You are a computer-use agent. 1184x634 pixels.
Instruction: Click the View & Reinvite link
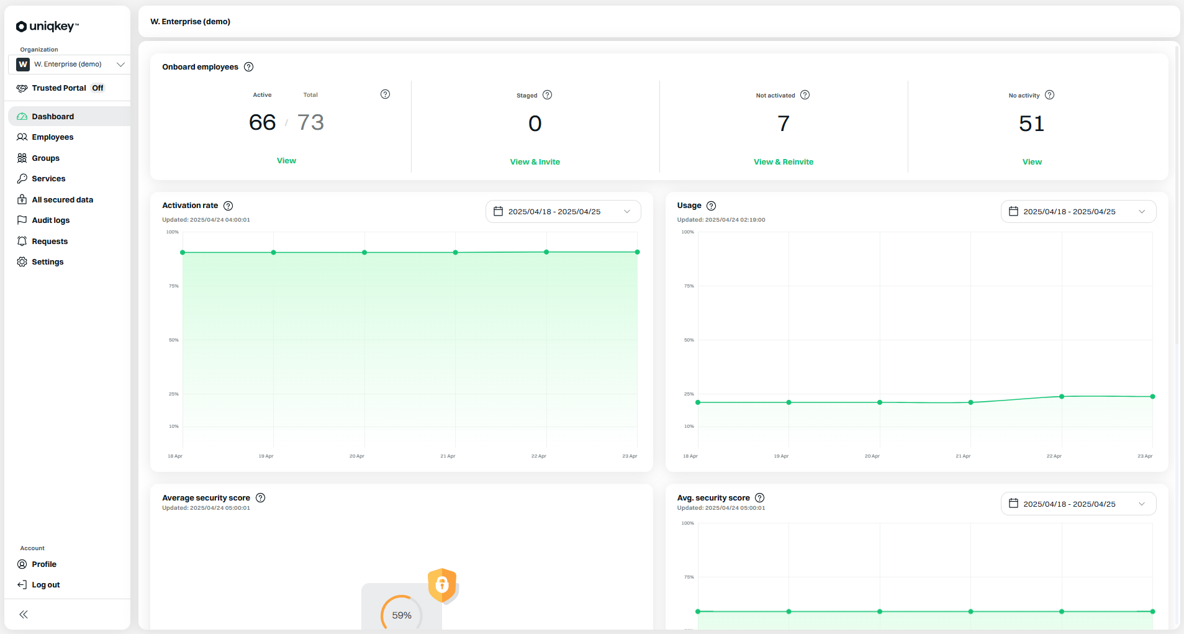784,162
